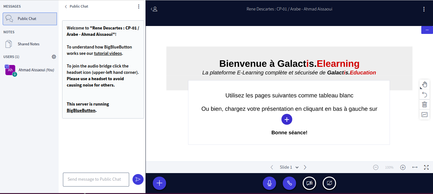Click the USERS (1) heading
The width and height of the screenshot is (433, 194).
(11, 57)
